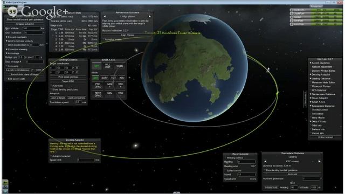Viewport: 345px width, 194px height.
Task: Toggle Edit ascent path checkbox
Action: (15, 79)
